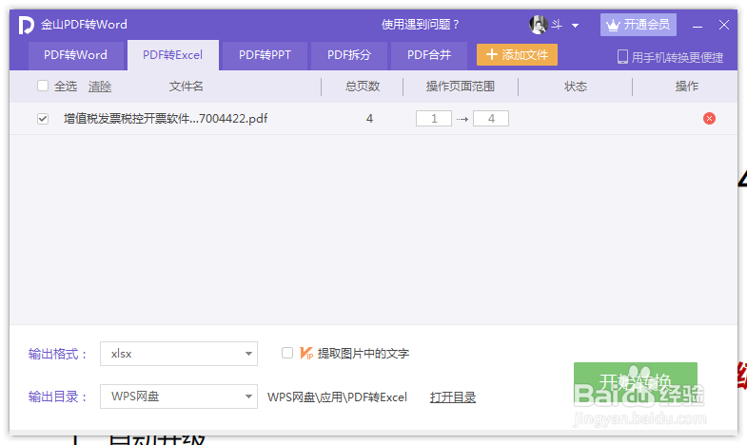The image size is (747, 445).
Task: Click the 开通会员 VIP crown button
Action: tap(638, 25)
